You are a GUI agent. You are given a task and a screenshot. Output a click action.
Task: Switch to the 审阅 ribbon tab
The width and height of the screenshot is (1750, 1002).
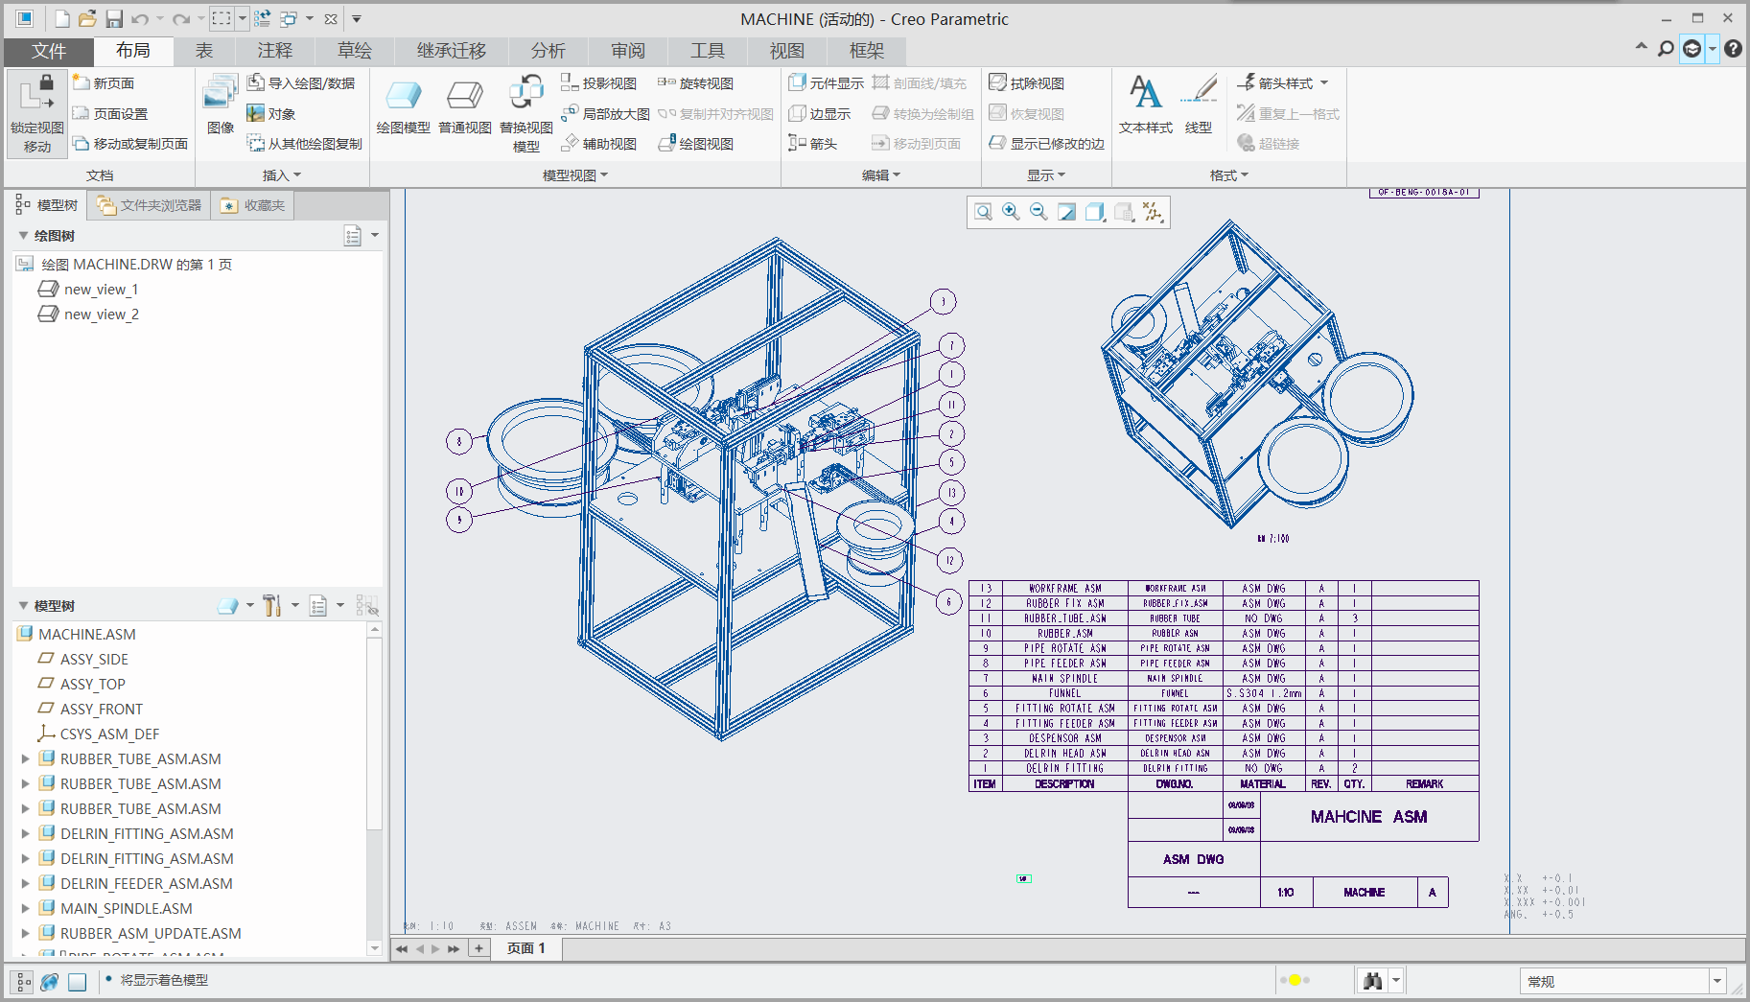click(628, 51)
